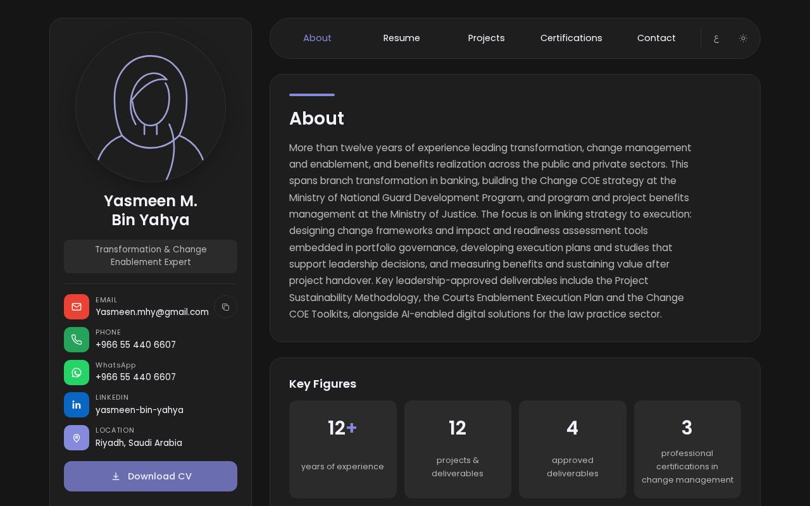Open the WhatsApp icon in the contact list
This screenshot has width=810, height=506.
coord(77,373)
